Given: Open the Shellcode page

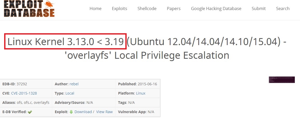Looking at the screenshot, I should [147, 9].
